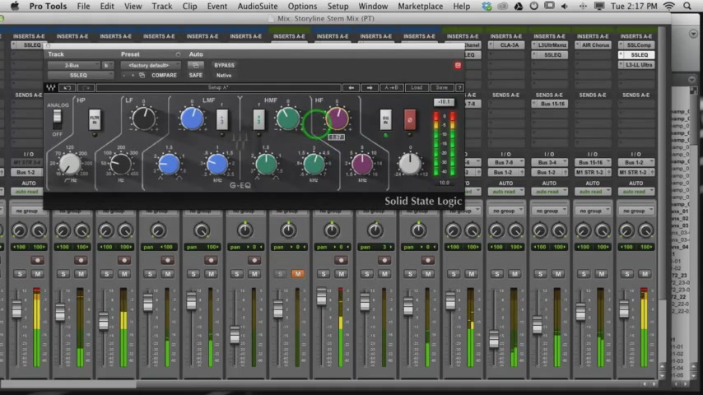The image size is (703, 395).
Task: Click the red target icon in plugin header
Action: (x=458, y=65)
